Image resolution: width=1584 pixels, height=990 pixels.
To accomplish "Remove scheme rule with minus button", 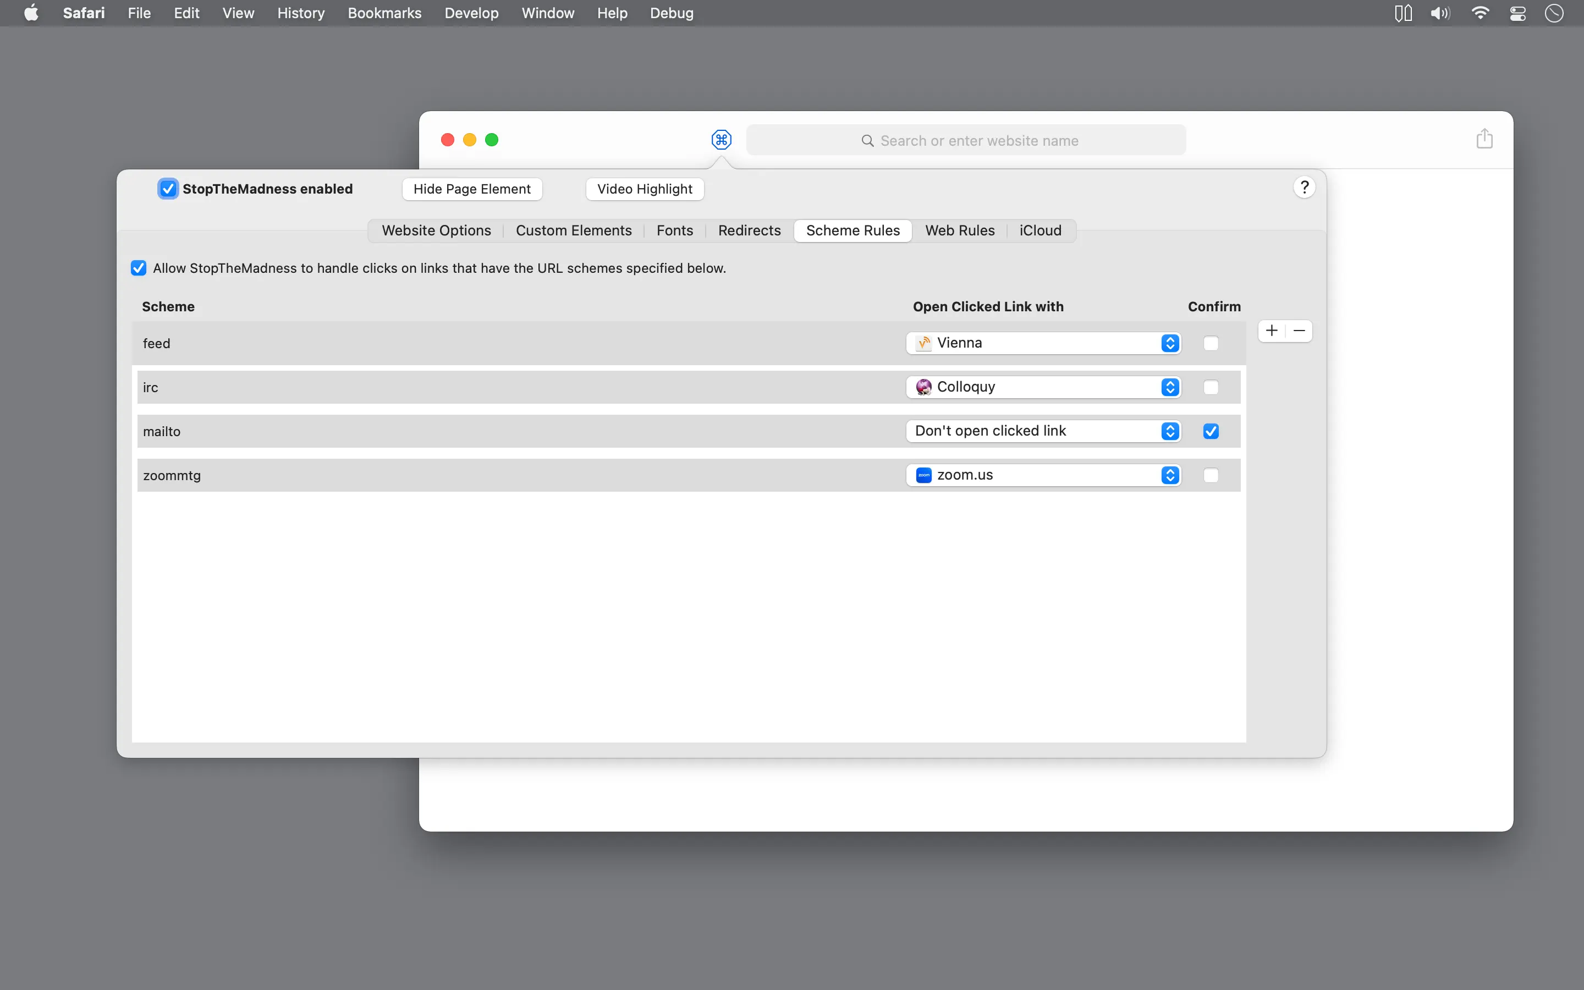I will [x=1299, y=331].
